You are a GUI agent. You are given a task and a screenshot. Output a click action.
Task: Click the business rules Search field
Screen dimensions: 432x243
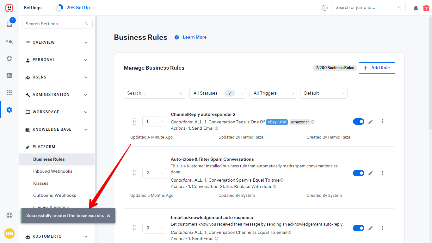click(155, 93)
